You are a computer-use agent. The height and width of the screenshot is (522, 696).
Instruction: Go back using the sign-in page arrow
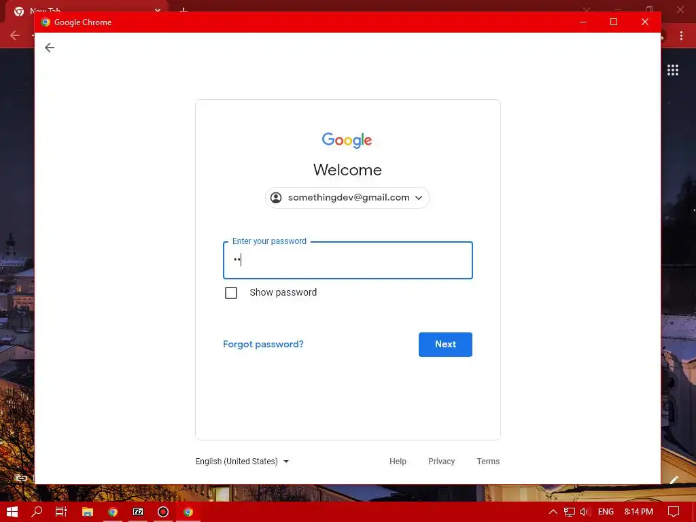50,48
